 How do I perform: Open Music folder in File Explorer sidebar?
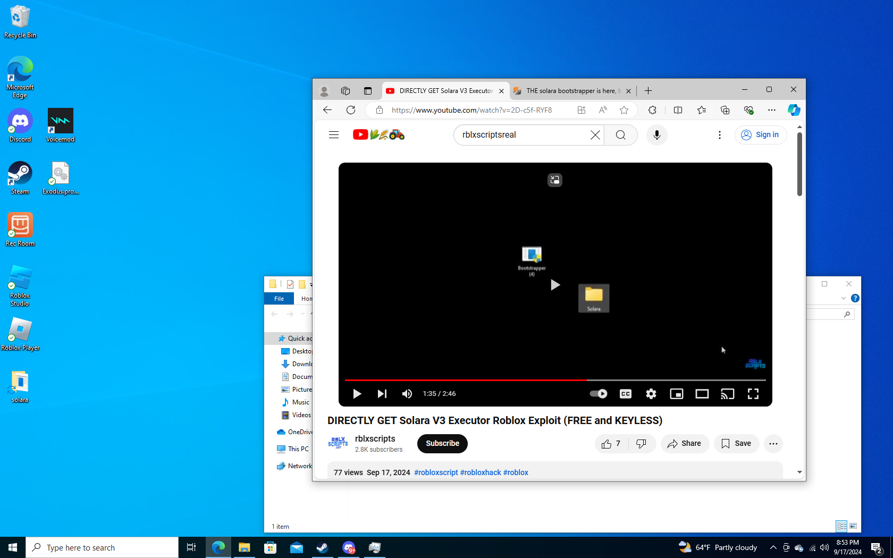pos(296,402)
